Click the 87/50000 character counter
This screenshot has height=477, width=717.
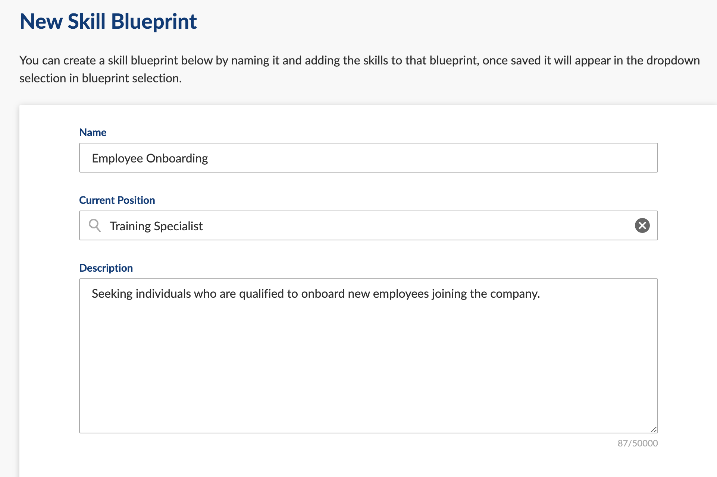point(638,443)
